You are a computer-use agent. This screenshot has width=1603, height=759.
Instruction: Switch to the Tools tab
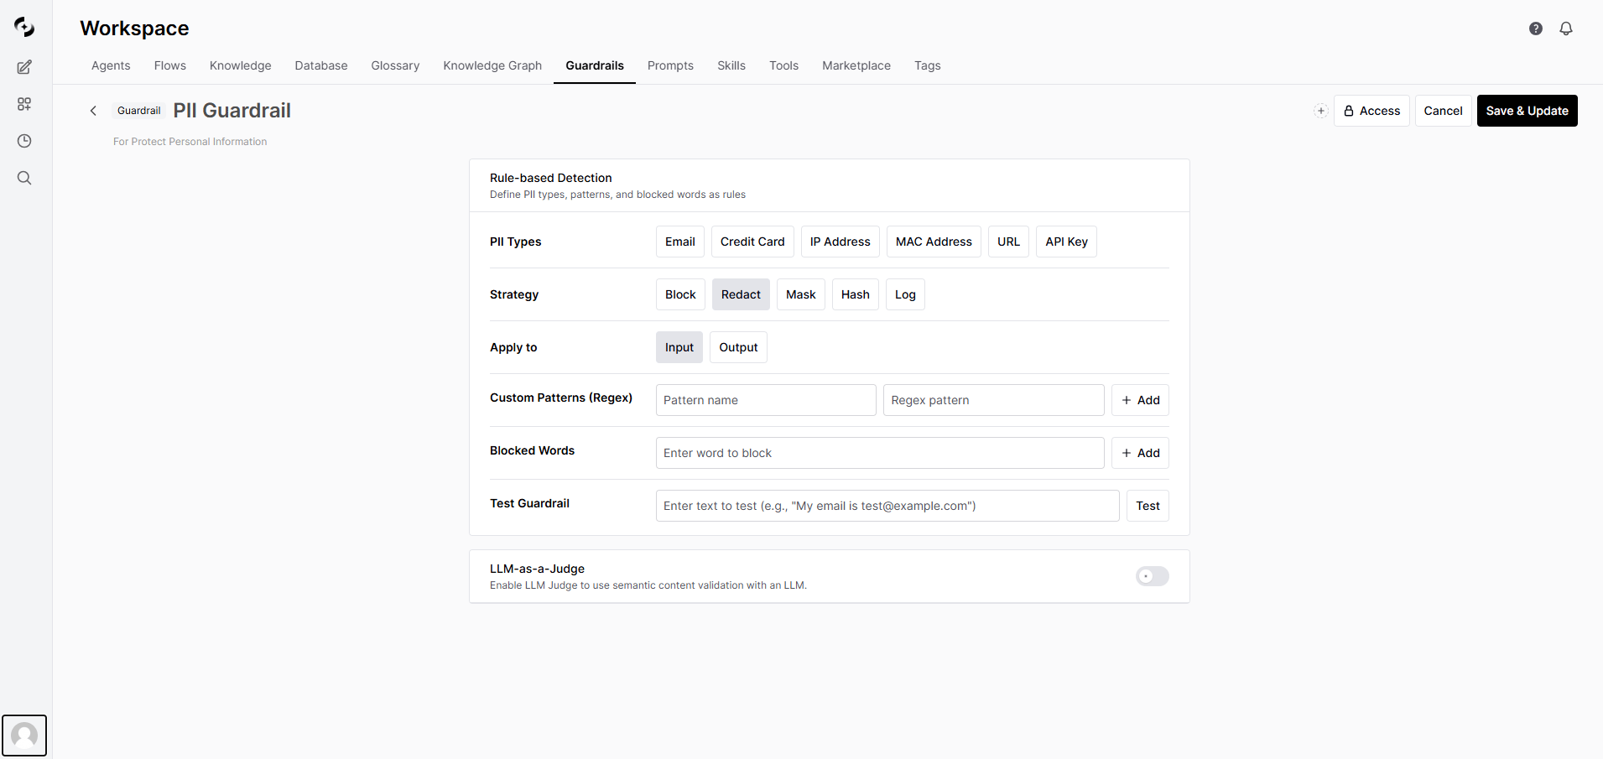coord(783,65)
